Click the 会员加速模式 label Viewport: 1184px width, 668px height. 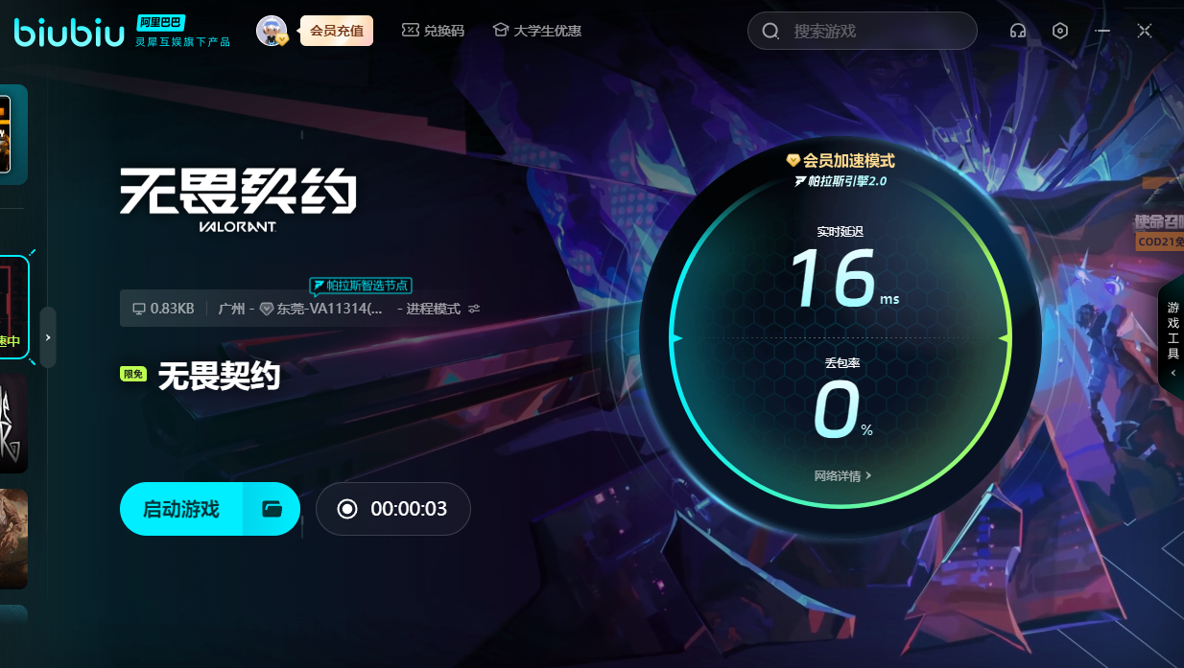point(841,160)
